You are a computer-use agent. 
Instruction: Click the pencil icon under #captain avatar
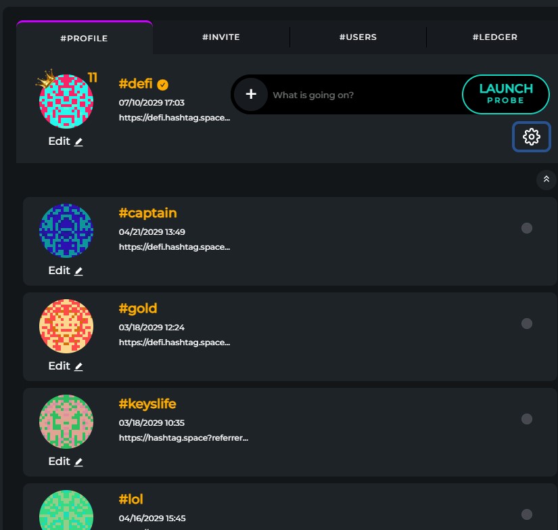[x=78, y=271]
